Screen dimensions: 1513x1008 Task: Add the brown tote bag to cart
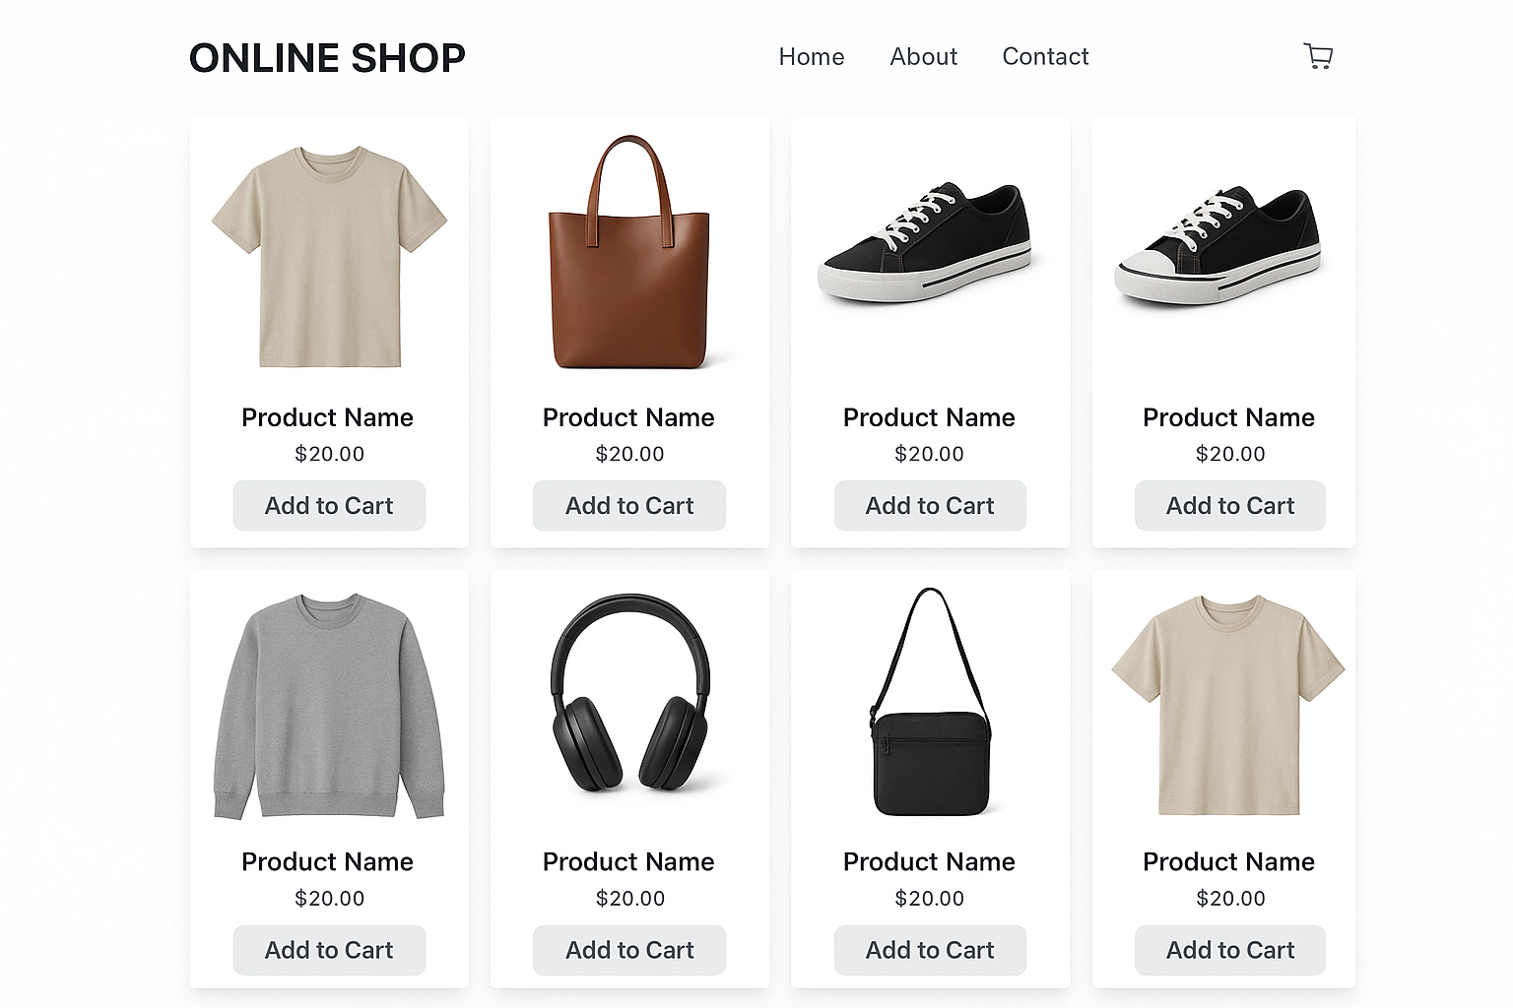coord(629,506)
